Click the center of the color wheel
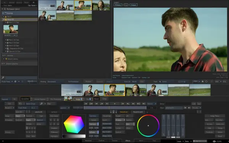The image size is (229, 143). coord(148,125)
